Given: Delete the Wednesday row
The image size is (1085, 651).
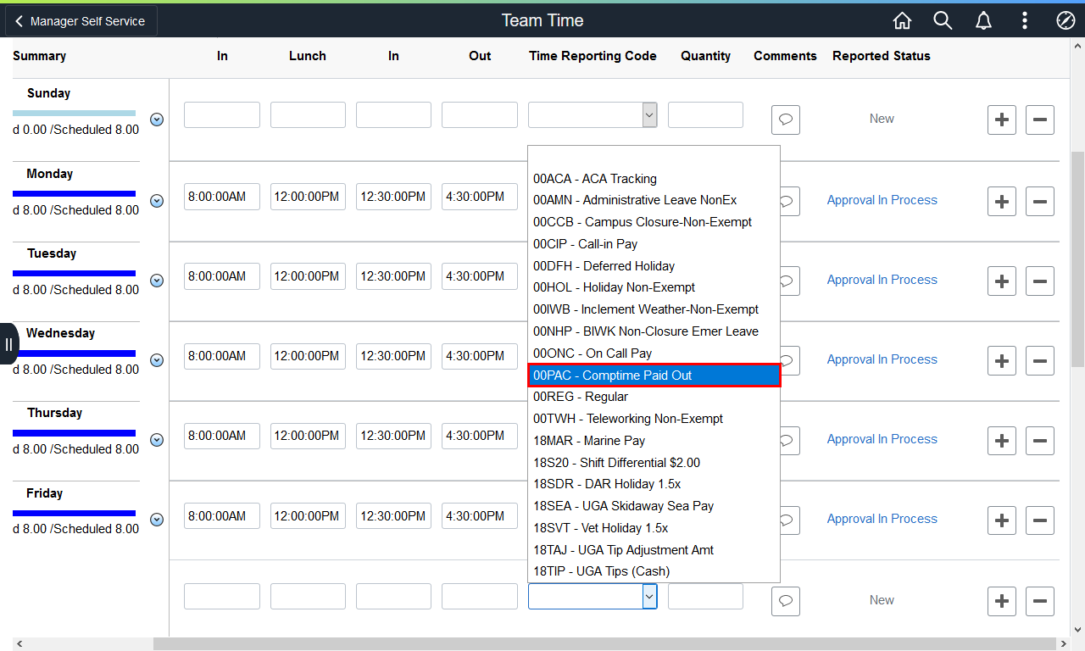Looking at the screenshot, I should coord(1040,361).
